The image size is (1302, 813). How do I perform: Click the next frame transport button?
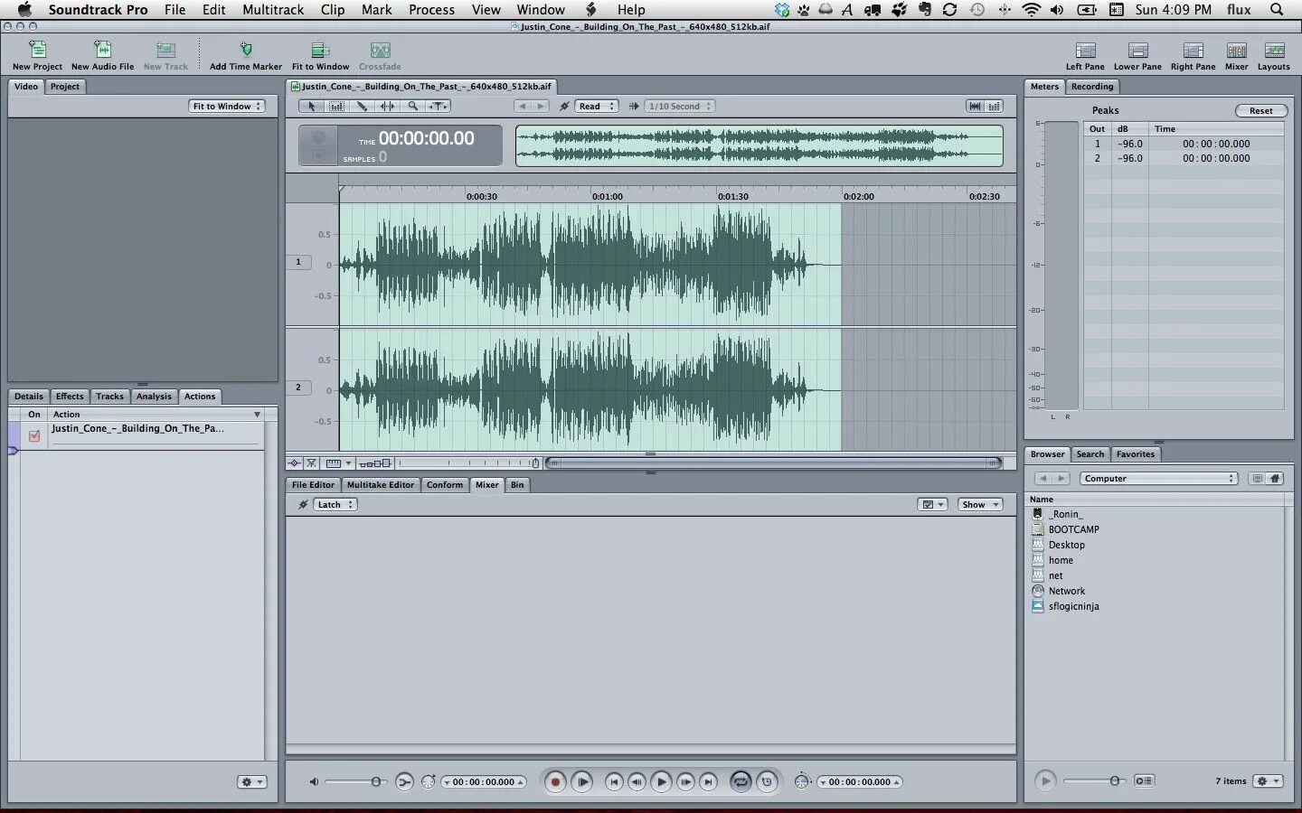click(x=685, y=782)
